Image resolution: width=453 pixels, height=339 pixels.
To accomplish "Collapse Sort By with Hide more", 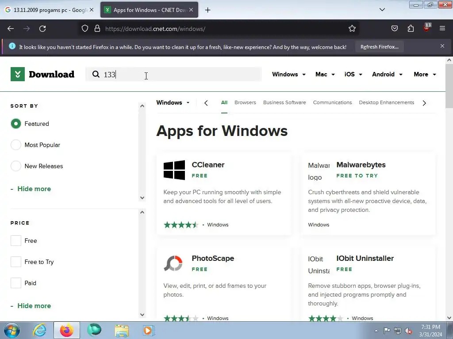I will coord(31,189).
